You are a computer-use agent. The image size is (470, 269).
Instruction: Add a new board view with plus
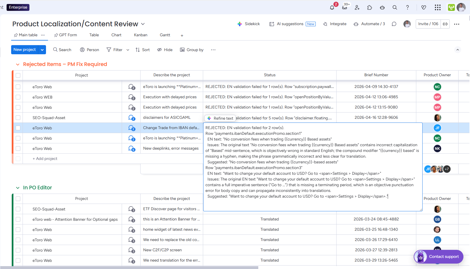182,35
